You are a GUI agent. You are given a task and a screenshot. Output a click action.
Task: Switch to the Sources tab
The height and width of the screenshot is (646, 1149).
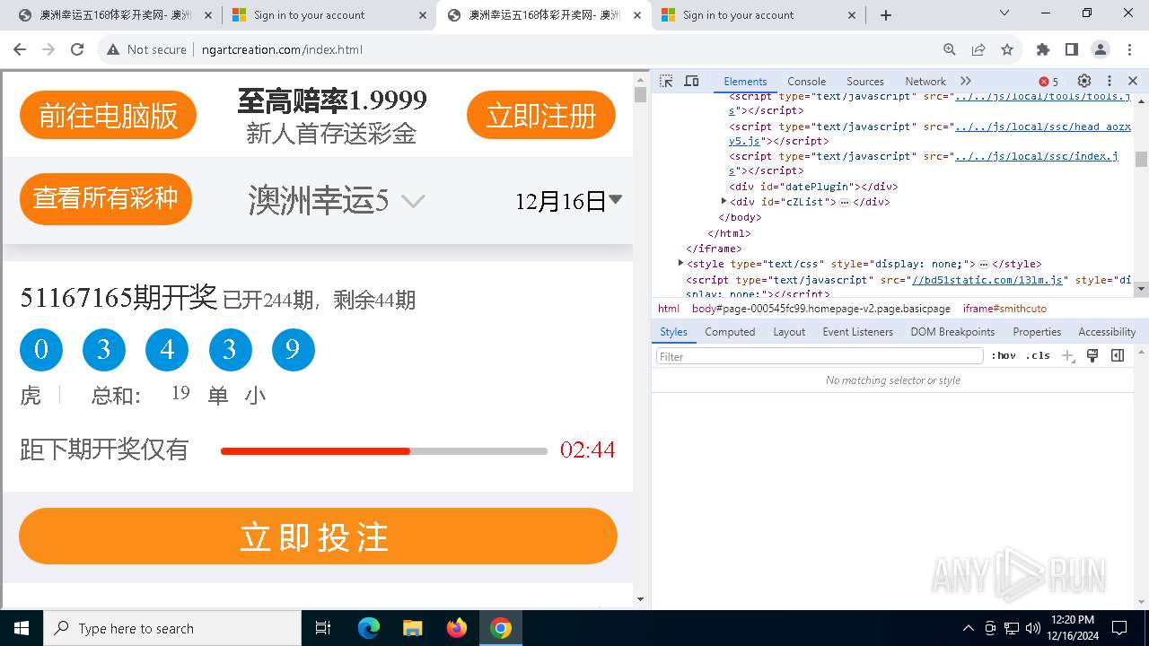click(865, 81)
